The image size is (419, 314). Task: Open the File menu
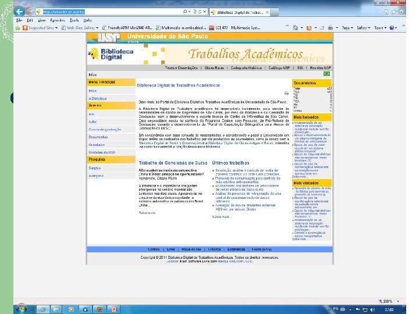click(x=19, y=20)
